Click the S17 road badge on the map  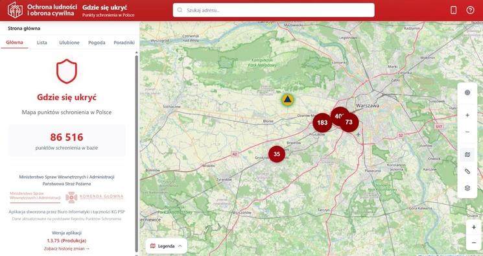point(439,126)
